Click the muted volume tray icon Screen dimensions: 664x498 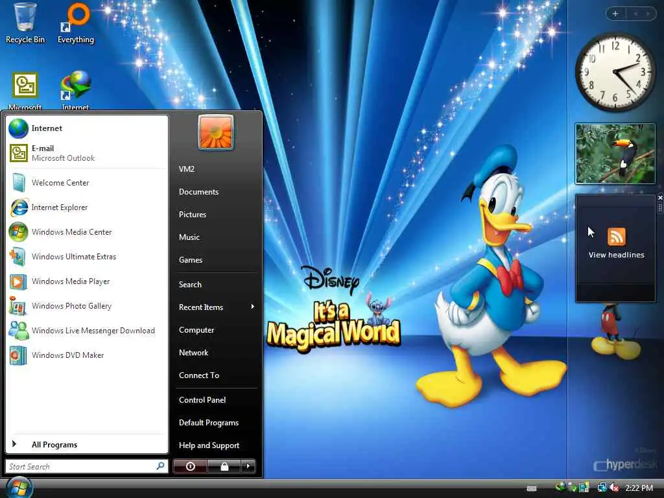(x=614, y=488)
